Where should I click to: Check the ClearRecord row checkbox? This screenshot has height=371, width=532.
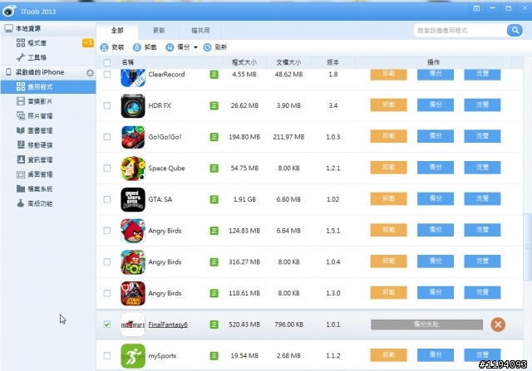(x=107, y=74)
